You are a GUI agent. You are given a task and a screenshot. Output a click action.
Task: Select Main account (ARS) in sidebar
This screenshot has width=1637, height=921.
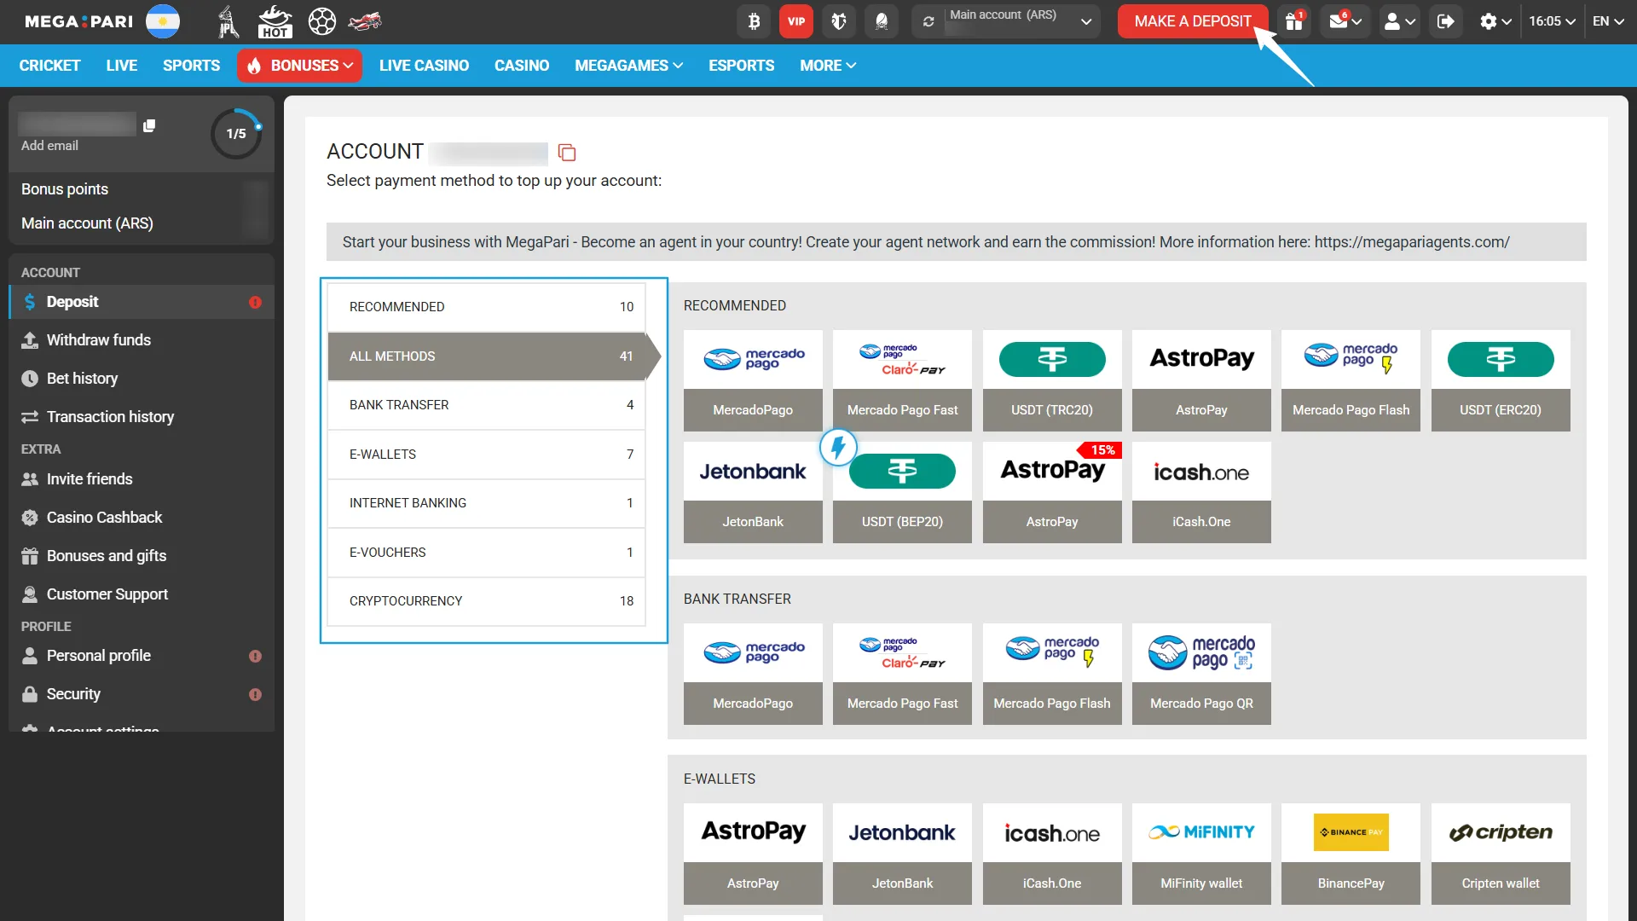(87, 223)
